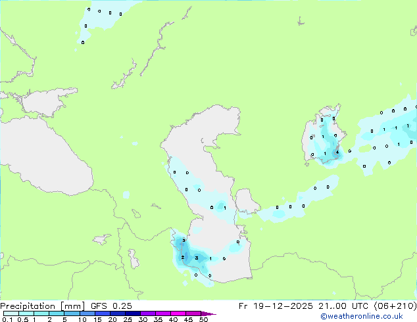Viewport: 417px width, 322px height.
Task: Click the '(06+210)' forecast run label
Action: pos(395,306)
